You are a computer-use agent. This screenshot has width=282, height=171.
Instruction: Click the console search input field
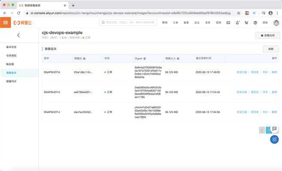pyautogui.click(x=128, y=22)
